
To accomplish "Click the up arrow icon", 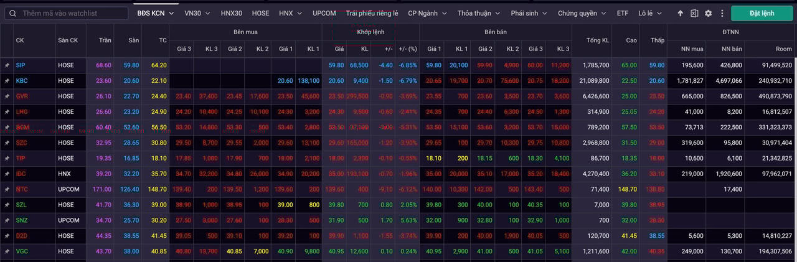I will coord(681,13).
